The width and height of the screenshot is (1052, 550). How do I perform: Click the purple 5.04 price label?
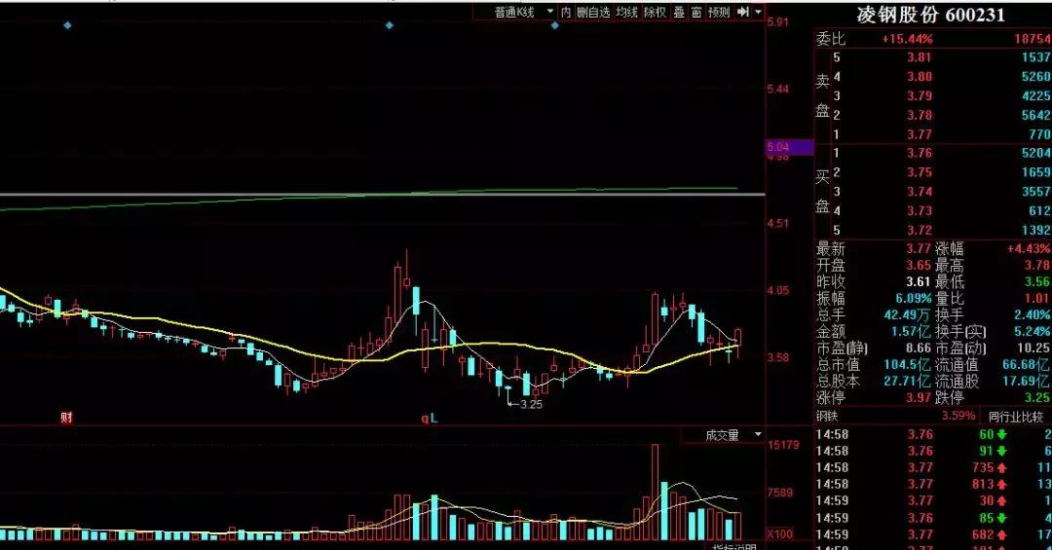(790, 147)
